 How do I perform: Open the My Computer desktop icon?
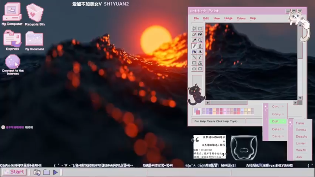(x=12, y=14)
